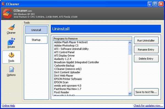Viewport: 165px width, 109px height.
Task: Select Foxit Reader entry
Action: point(62,92)
